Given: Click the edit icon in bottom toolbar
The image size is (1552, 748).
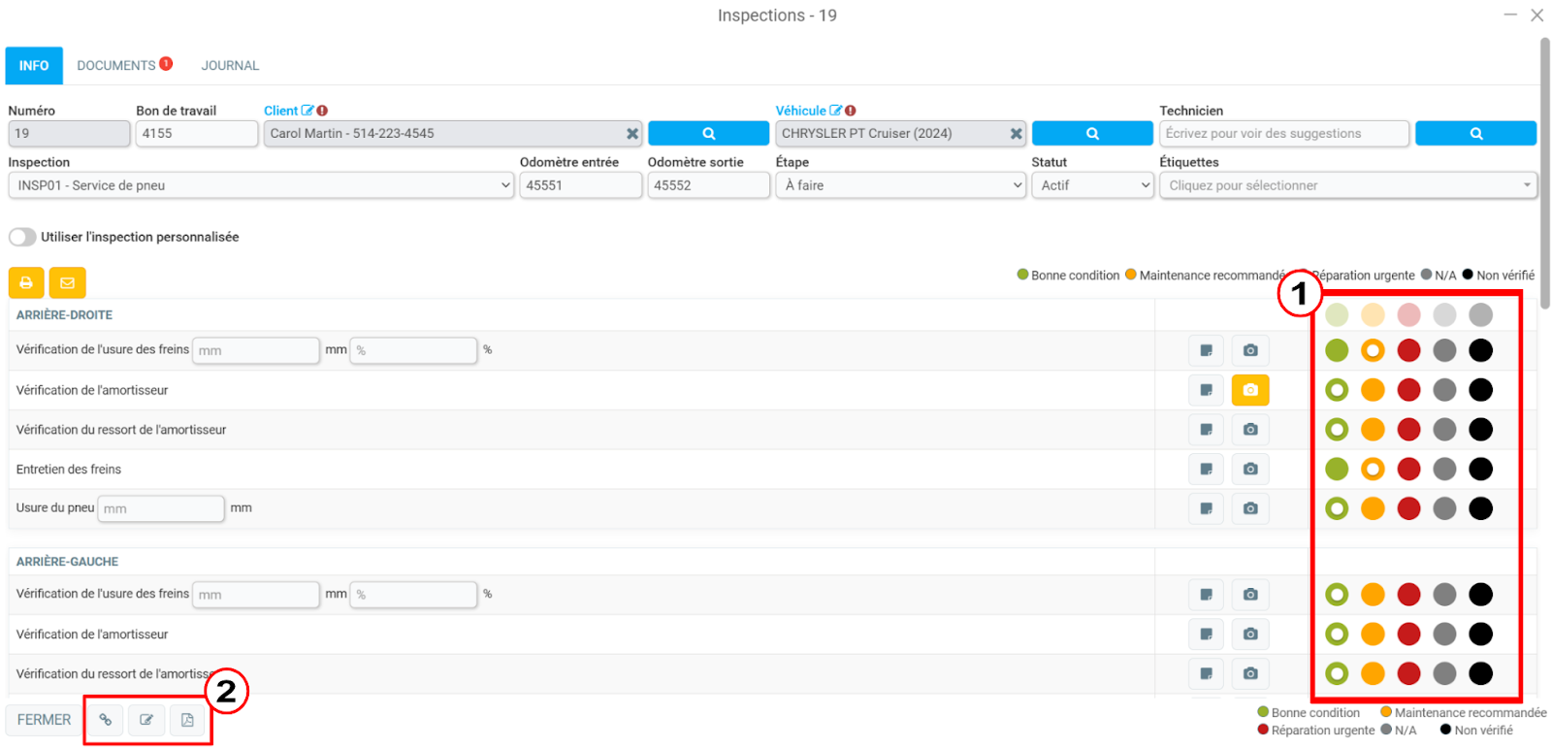Looking at the screenshot, I should [146, 720].
